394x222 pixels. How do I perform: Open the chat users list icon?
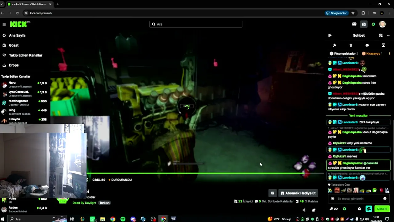click(381, 35)
